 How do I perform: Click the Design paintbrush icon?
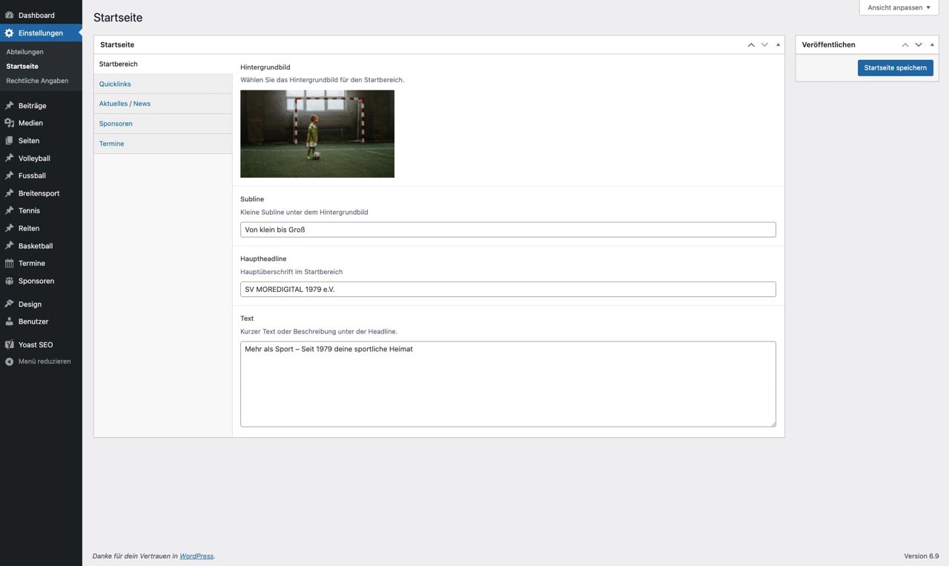coord(9,304)
